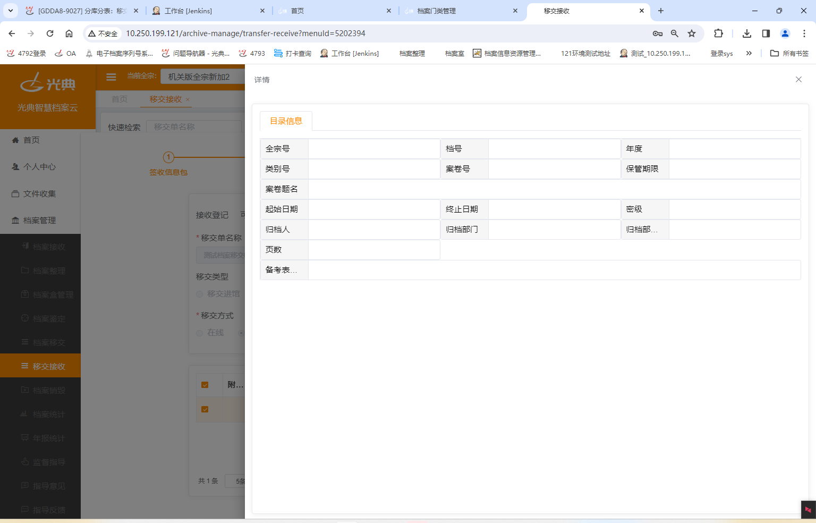Click the 文件收集 folder icon
This screenshot has height=523, width=816.
[15, 194]
